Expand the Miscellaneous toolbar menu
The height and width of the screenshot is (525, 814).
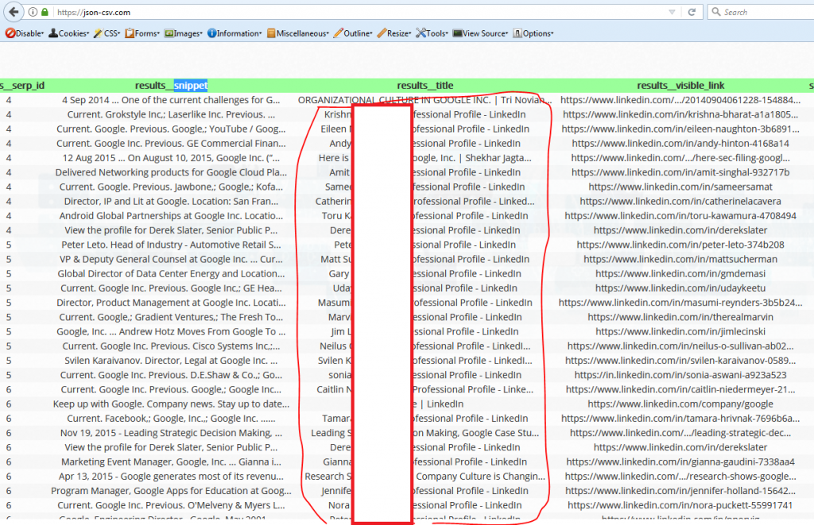point(297,33)
